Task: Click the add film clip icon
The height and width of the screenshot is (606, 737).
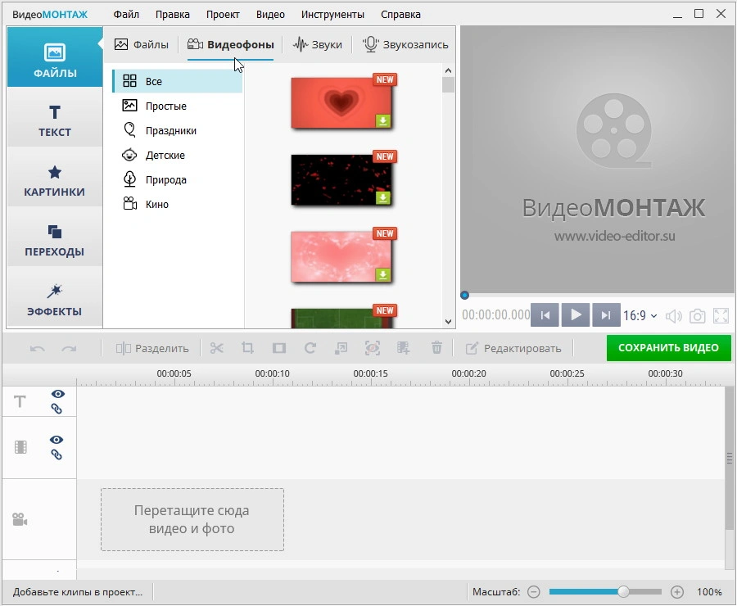Action: 403,348
